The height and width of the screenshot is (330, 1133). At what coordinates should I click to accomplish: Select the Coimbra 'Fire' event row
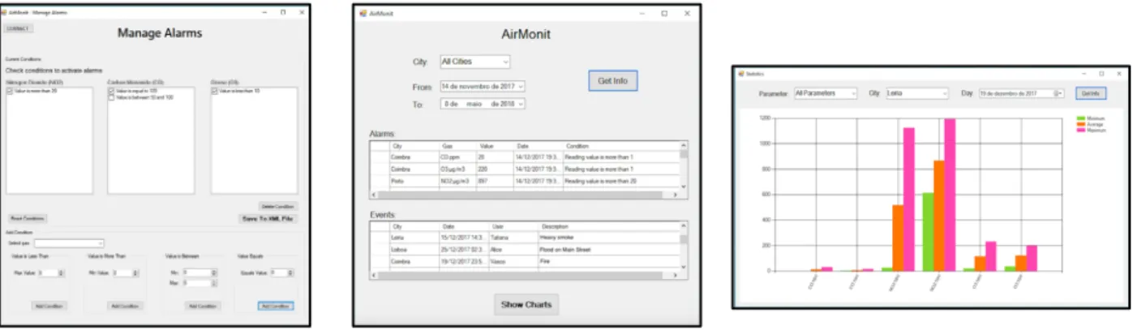coord(525,263)
